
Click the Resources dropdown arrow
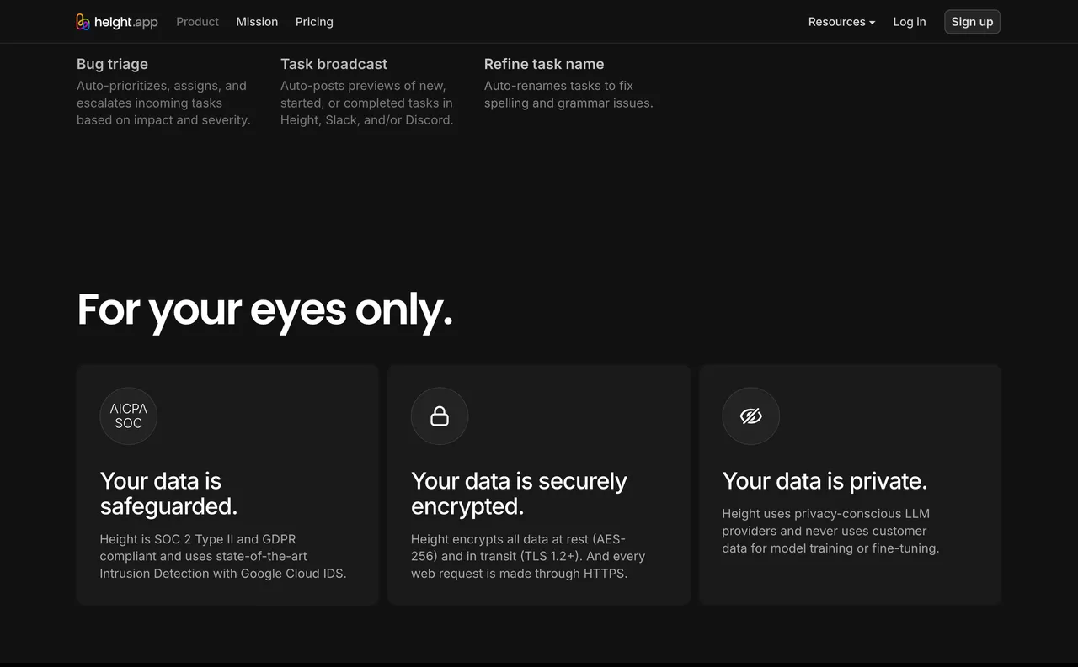[x=871, y=23]
